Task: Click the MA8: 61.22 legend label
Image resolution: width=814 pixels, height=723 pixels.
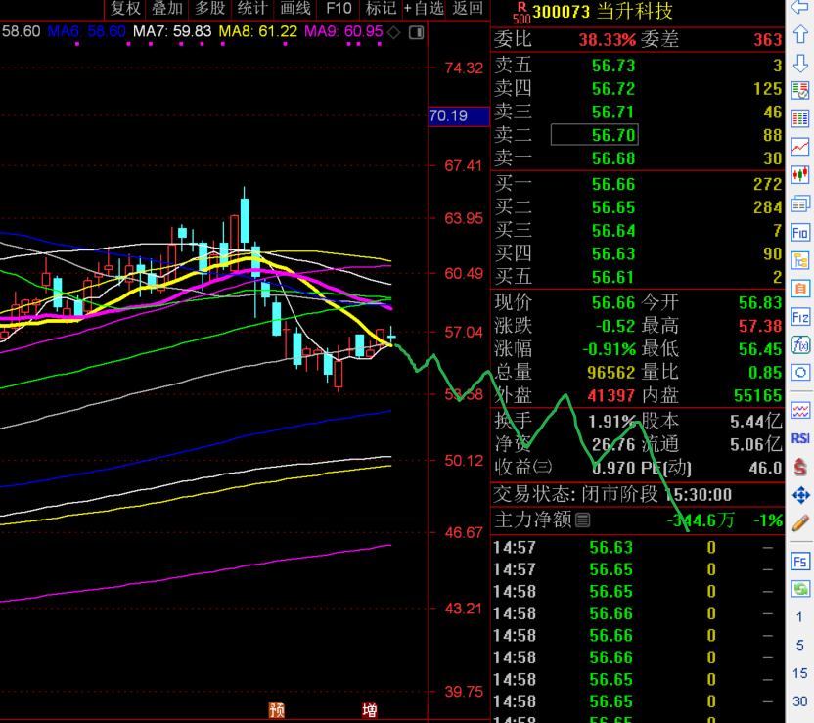Action: [x=258, y=32]
